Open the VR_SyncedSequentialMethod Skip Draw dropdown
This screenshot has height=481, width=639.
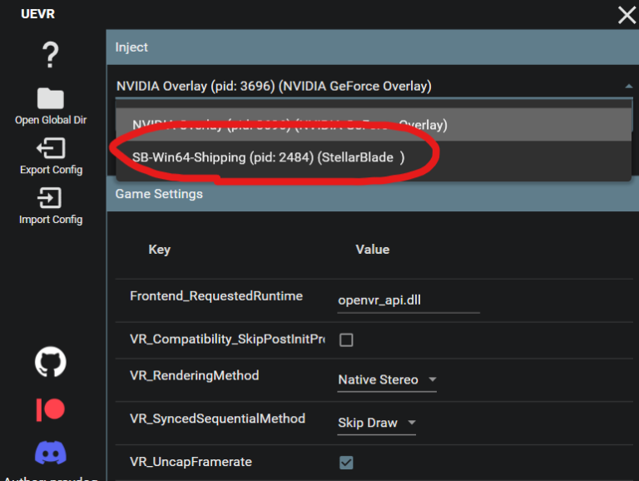[376, 424]
